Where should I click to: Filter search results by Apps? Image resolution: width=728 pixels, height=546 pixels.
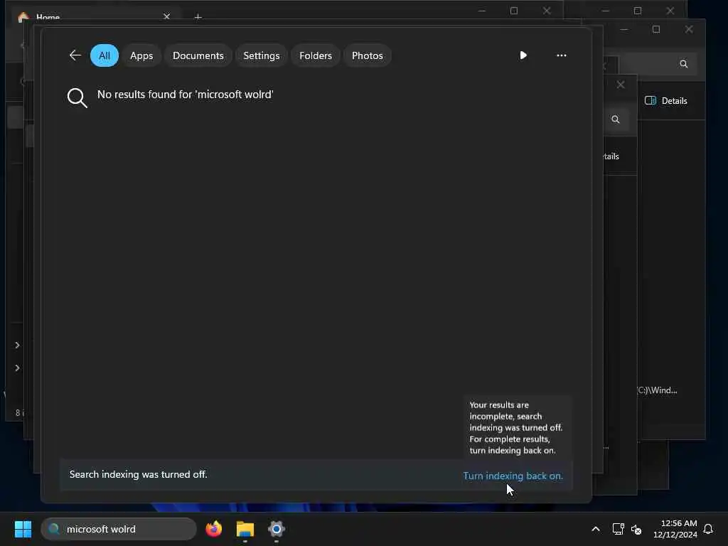[141, 55]
